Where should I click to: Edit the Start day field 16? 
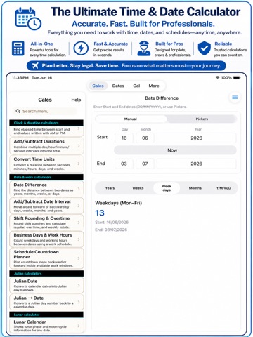124,138
